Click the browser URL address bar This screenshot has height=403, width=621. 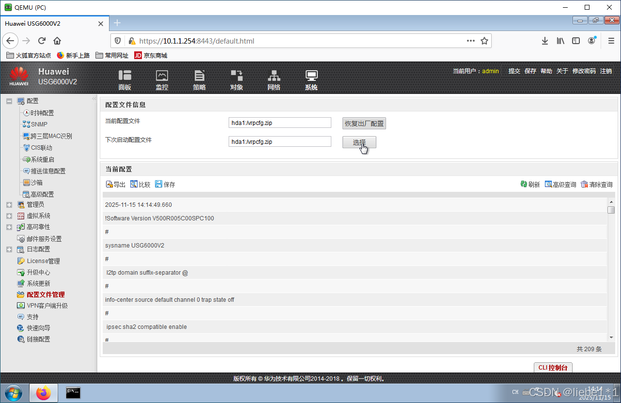pos(300,41)
